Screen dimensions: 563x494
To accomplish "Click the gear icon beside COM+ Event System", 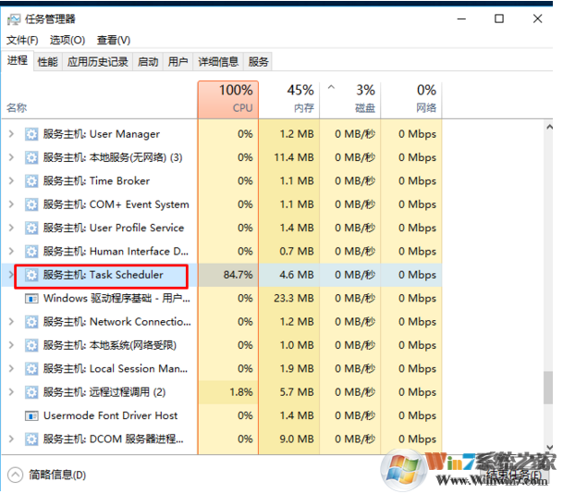I will tap(31, 204).
